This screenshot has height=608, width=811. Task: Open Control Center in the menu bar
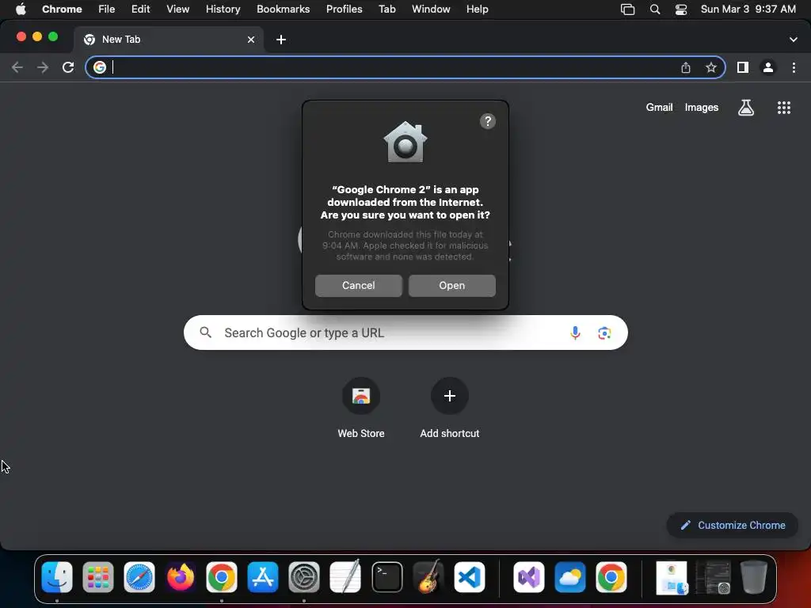pyautogui.click(x=681, y=9)
